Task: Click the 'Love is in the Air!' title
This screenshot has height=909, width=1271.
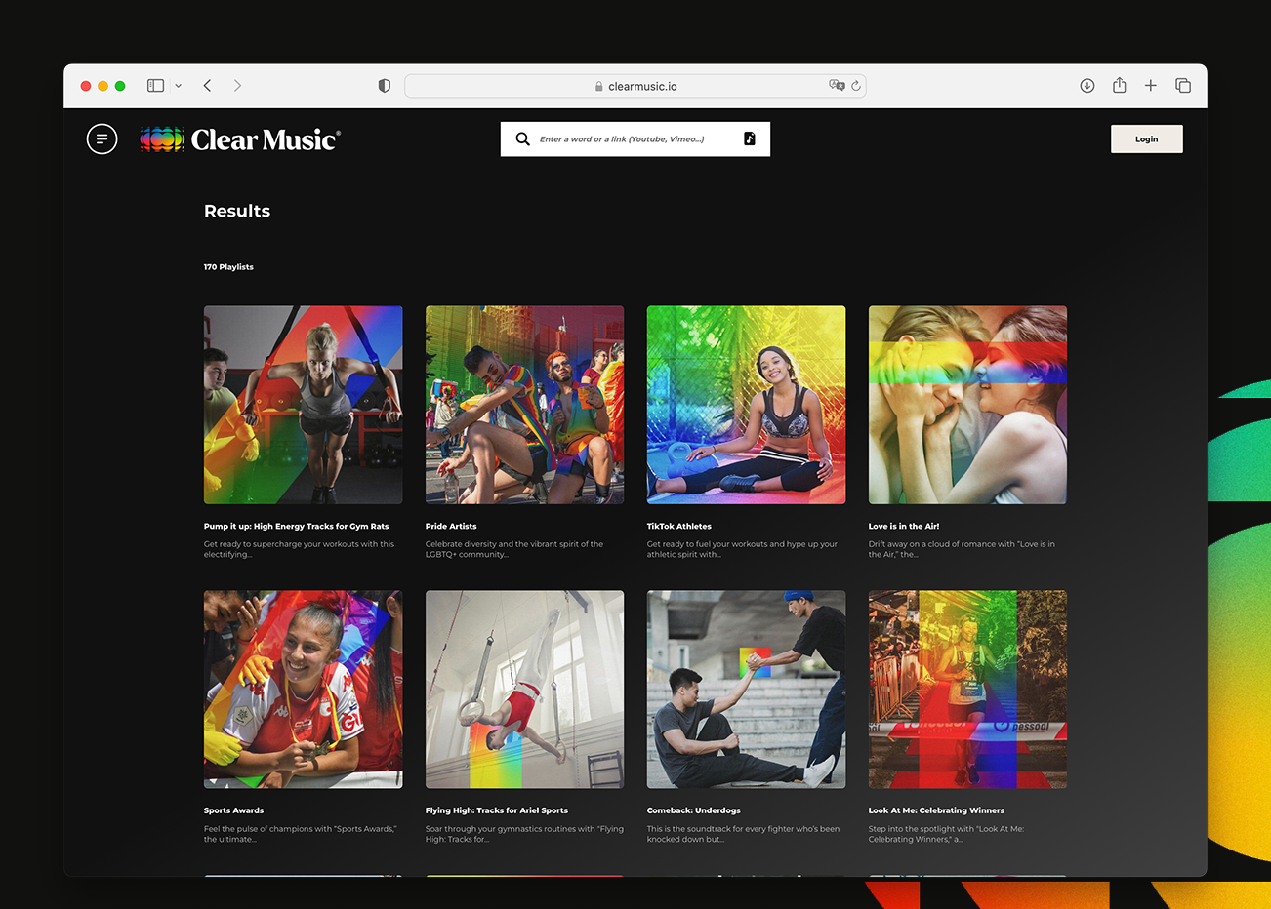Action: [x=904, y=526]
